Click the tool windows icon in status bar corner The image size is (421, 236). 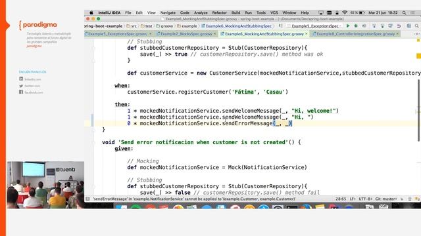87,199
